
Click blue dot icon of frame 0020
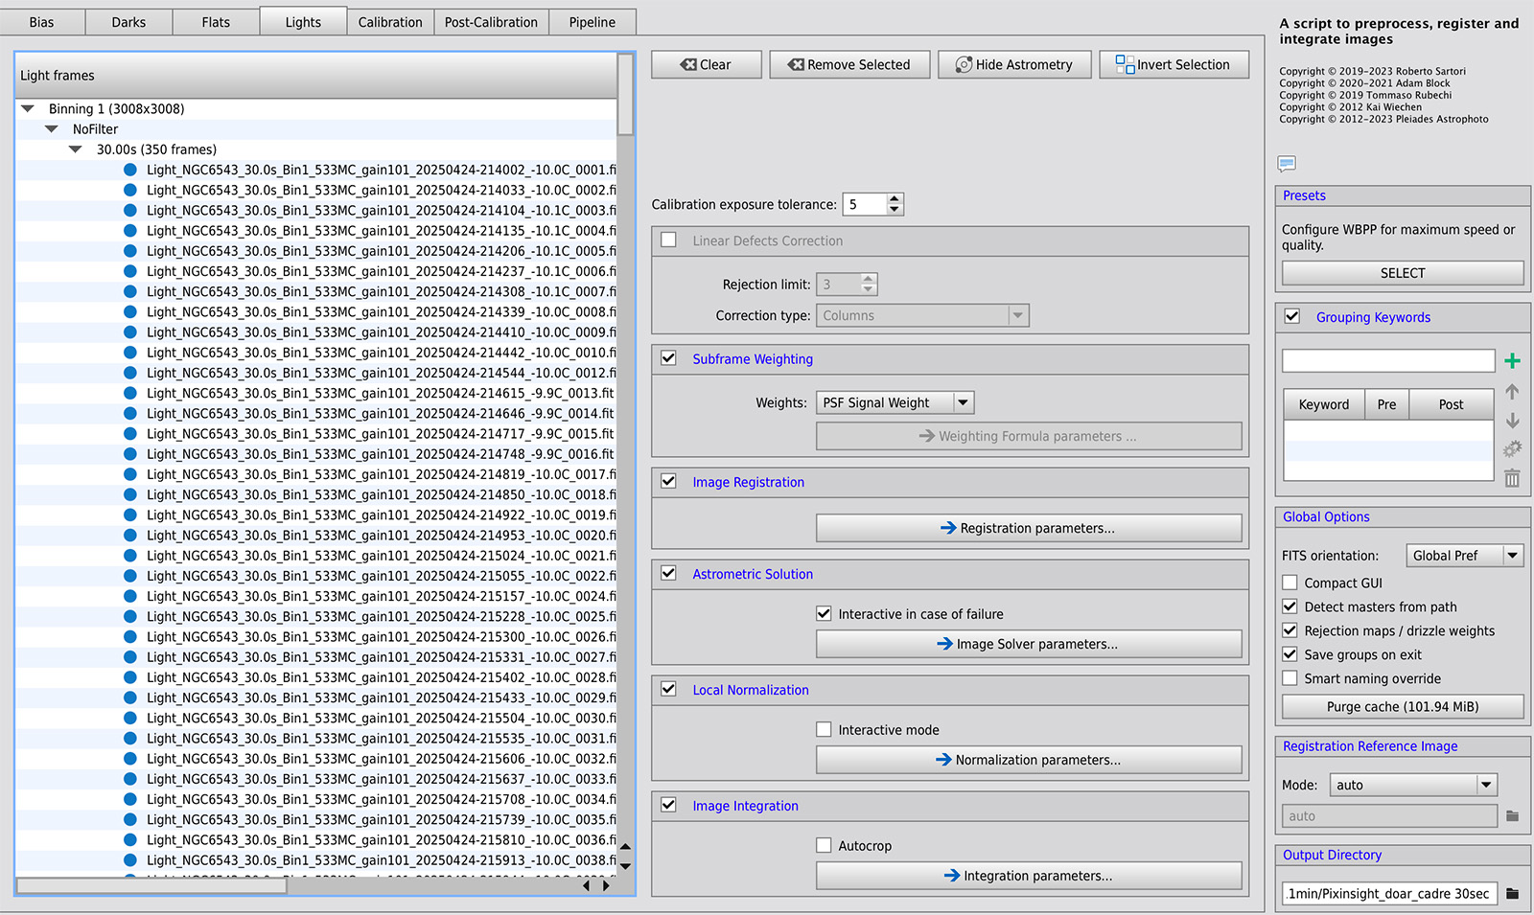coord(130,536)
